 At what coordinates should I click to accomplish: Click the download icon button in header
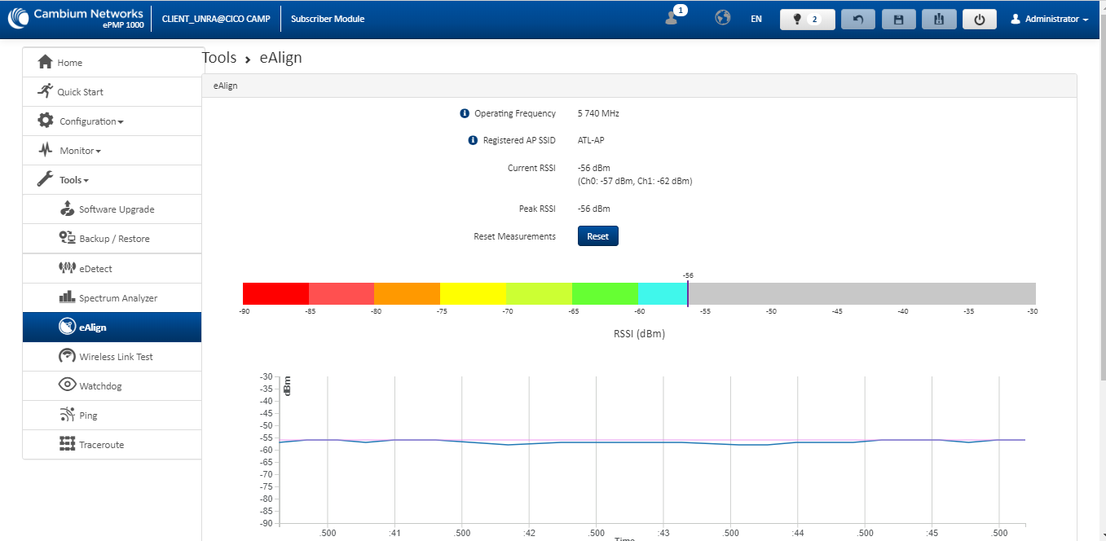click(939, 19)
